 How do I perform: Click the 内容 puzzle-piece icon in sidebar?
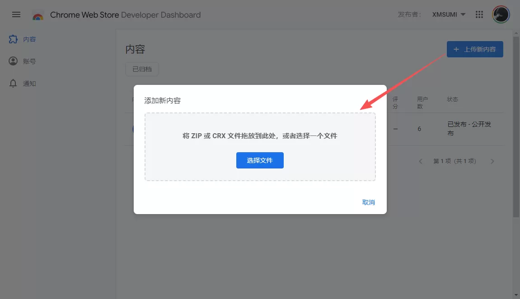(x=13, y=39)
